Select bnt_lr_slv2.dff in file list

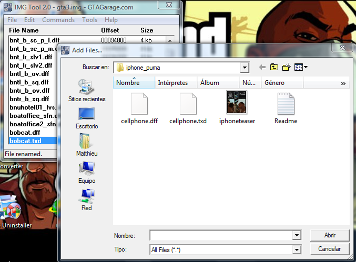click(x=31, y=65)
